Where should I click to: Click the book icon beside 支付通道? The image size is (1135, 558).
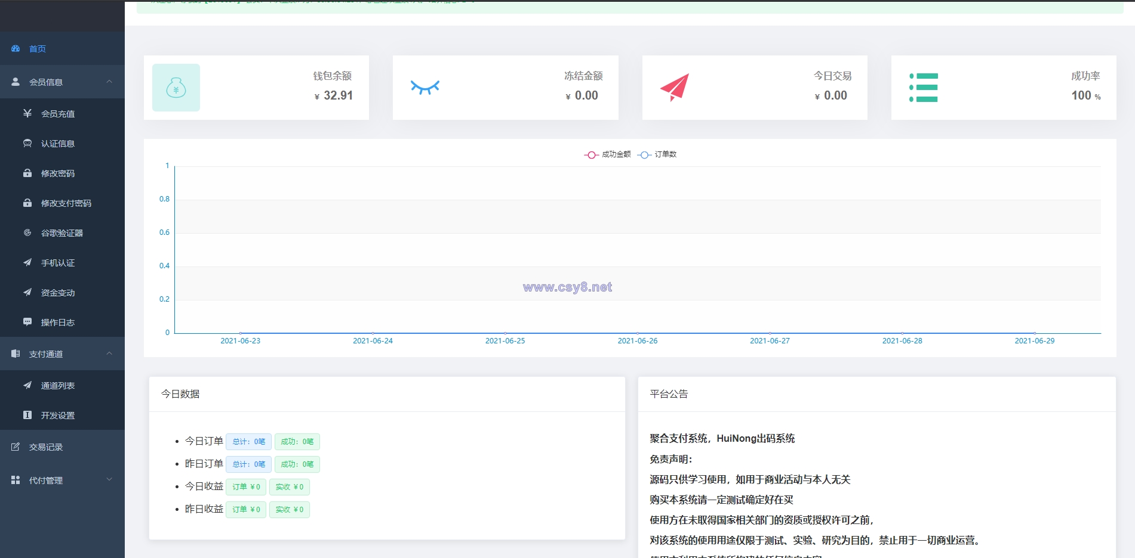(x=16, y=354)
